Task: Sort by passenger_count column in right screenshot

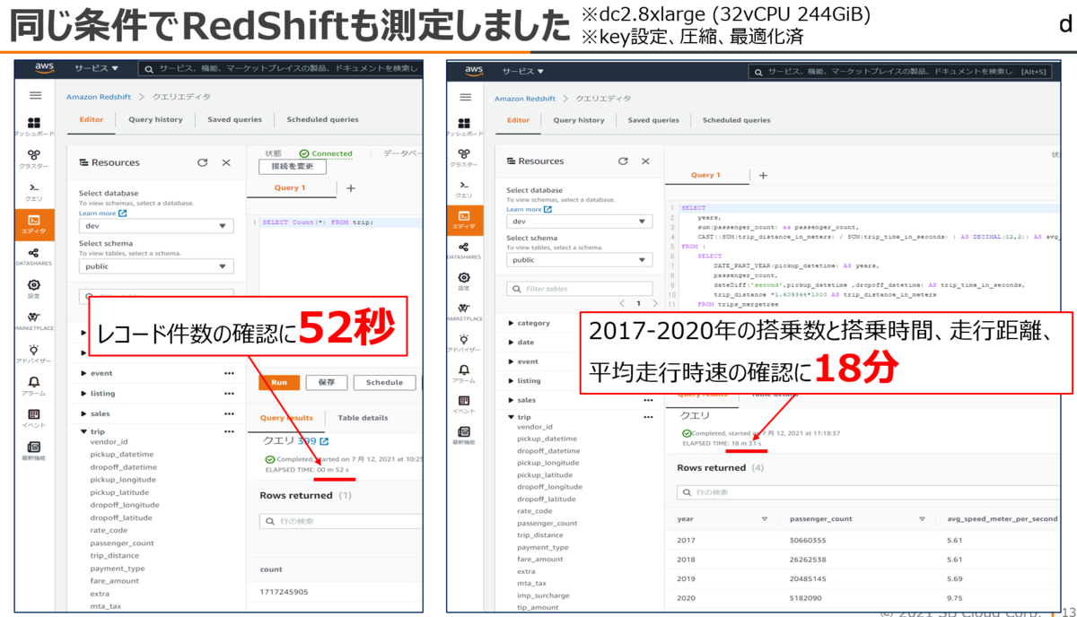Action: (922, 518)
